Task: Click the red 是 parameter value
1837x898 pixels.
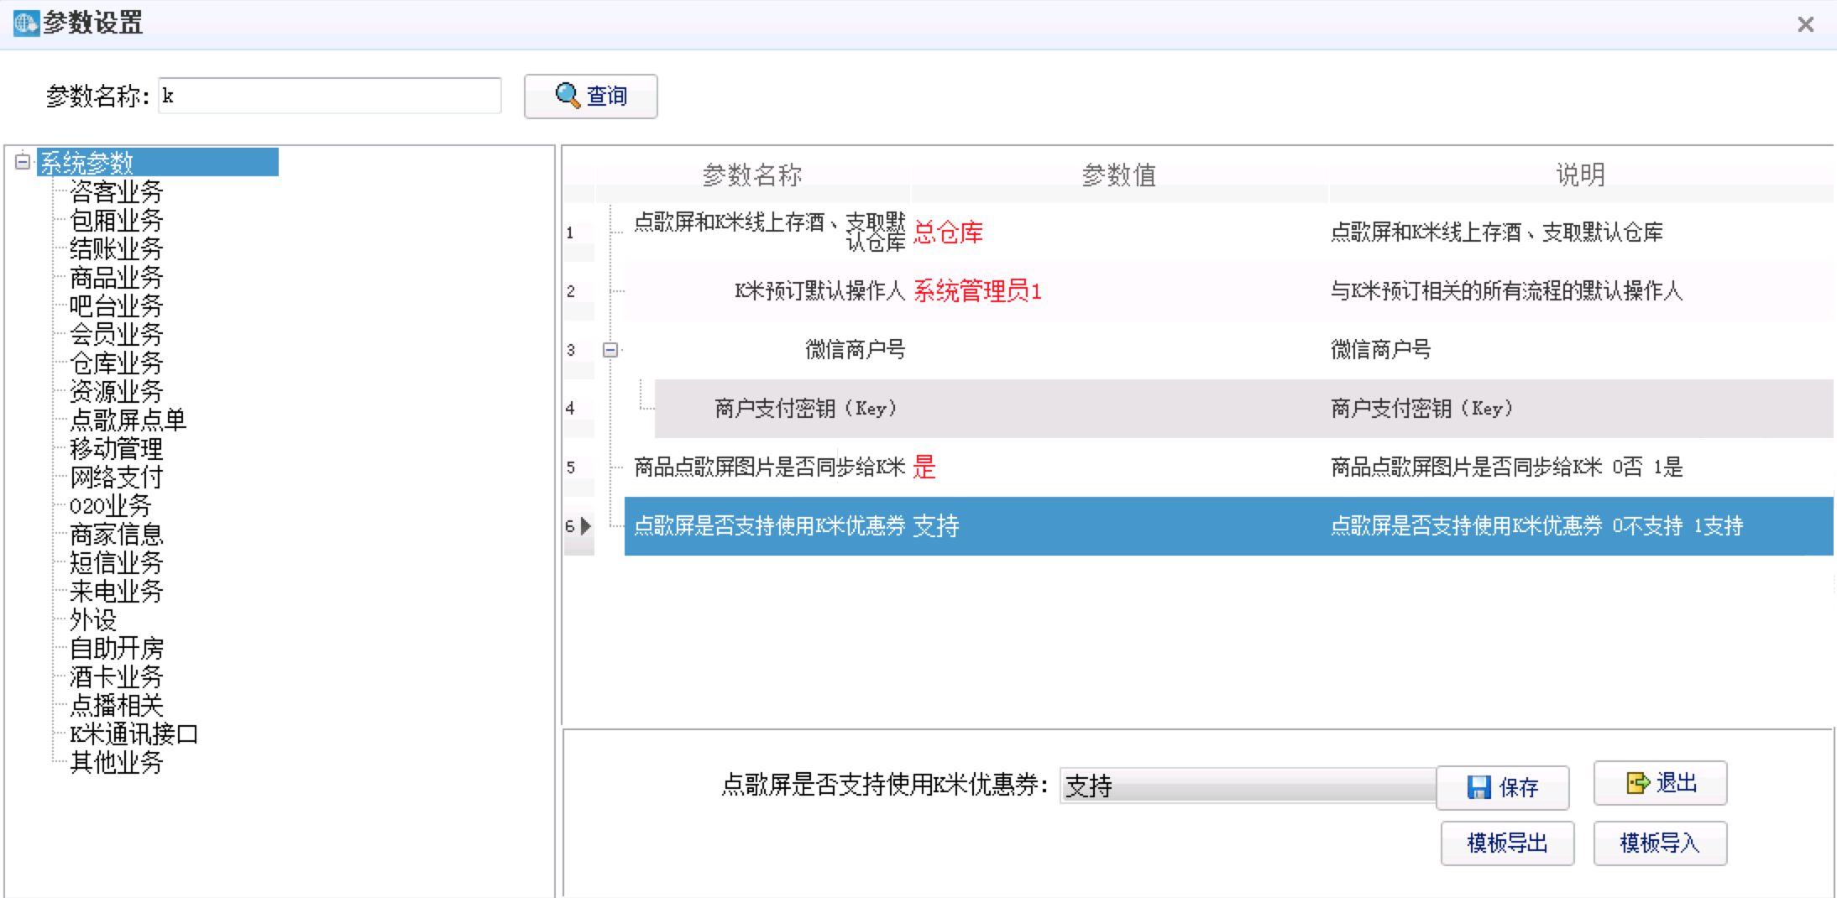Action: pos(924,467)
